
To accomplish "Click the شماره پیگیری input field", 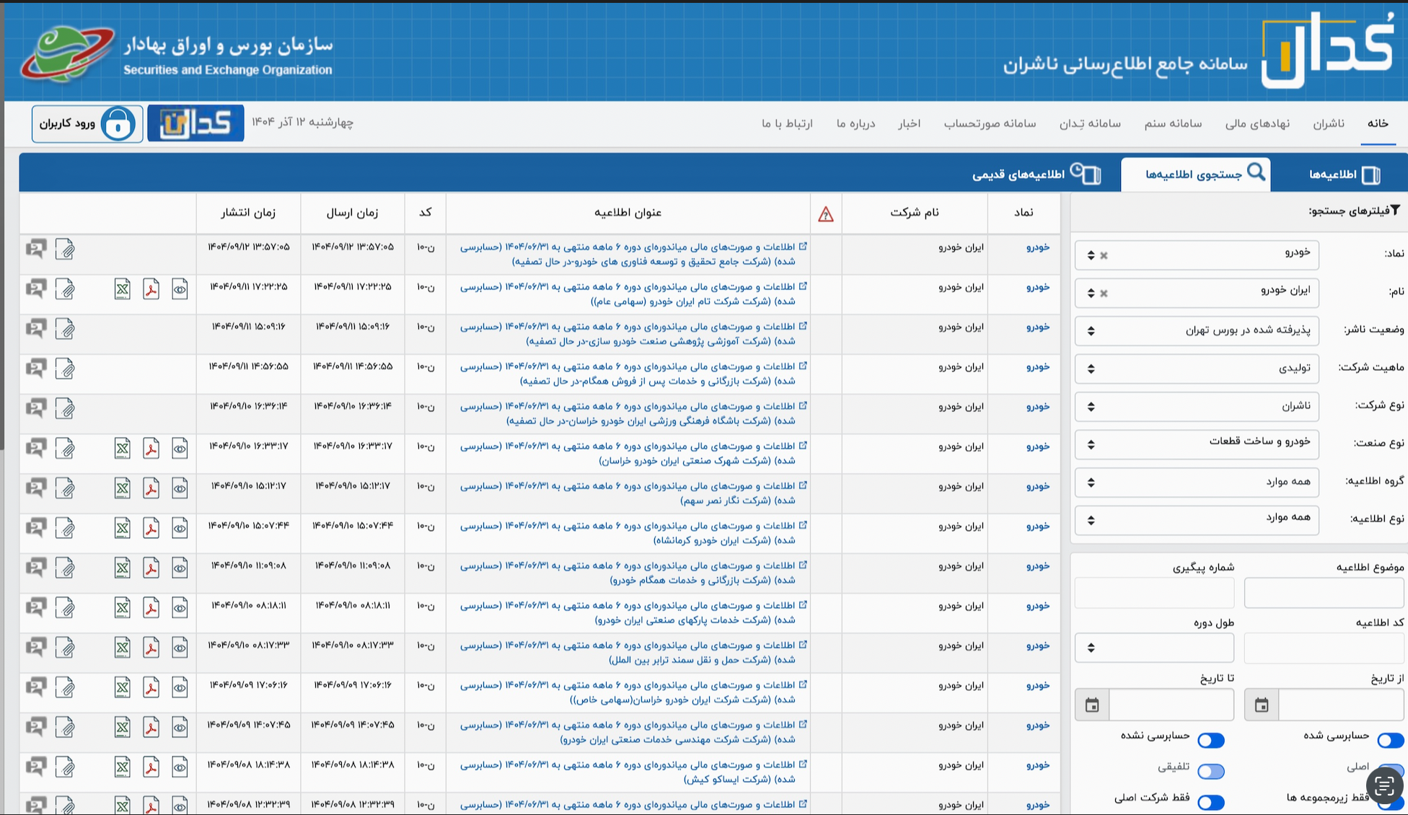I will (x=1154, y=594).
